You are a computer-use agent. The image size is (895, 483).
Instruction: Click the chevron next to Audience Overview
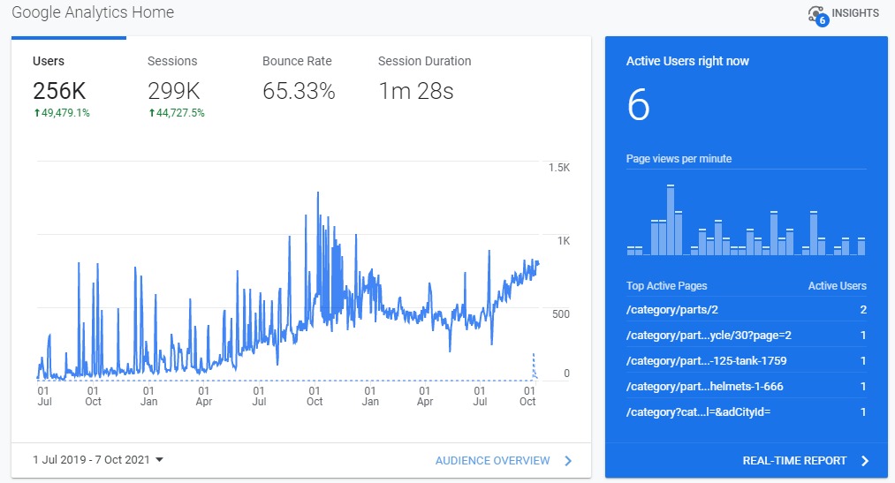(568, 461)
